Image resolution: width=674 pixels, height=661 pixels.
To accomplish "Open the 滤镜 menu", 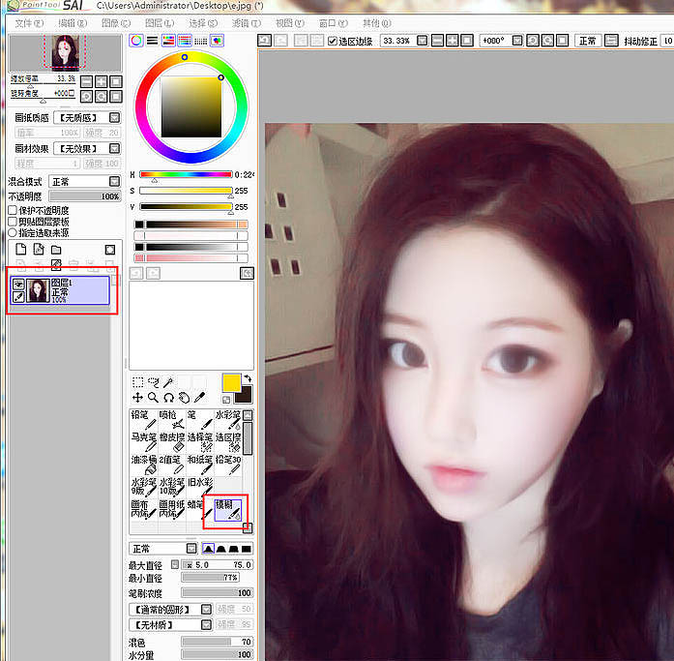I will point(247,23).
